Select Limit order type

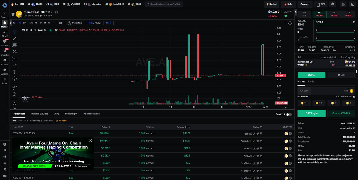click(311, 81)
